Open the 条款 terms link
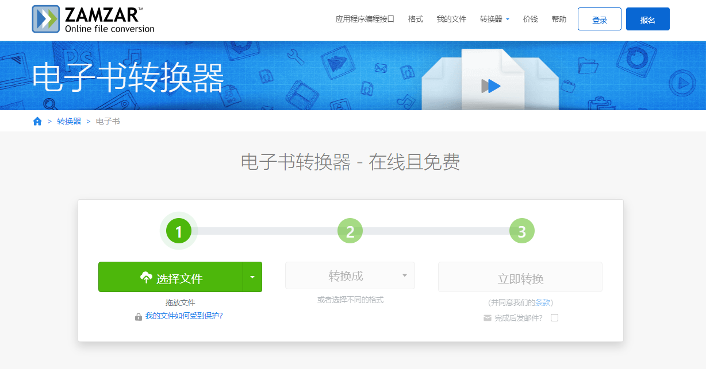 coord(543,302)
